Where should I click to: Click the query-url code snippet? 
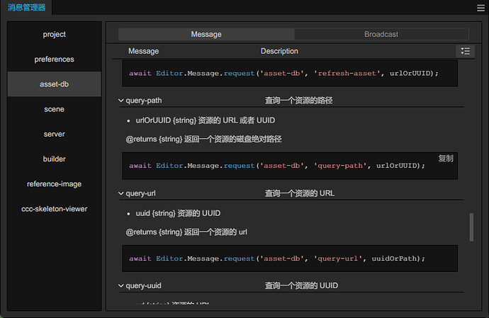[x=276, y=259]
